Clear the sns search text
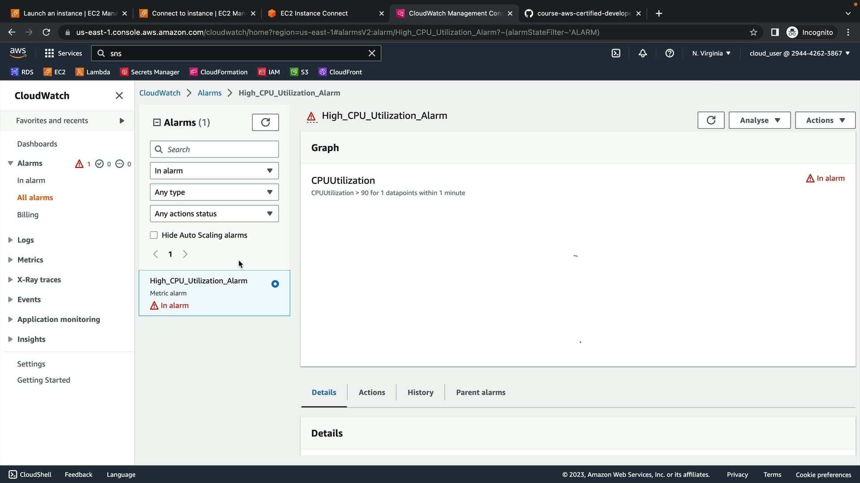This screenshot has width=860, height=483. 372,53
